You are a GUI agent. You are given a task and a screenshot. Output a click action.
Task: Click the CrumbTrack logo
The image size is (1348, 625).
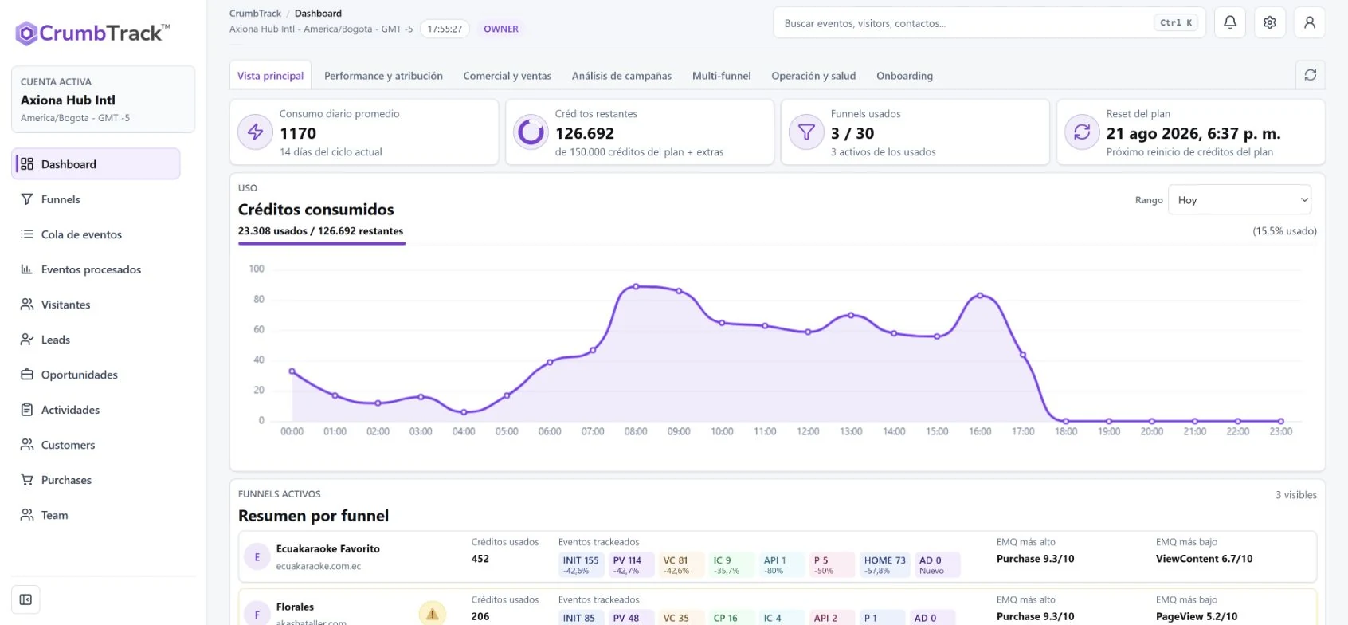92,33
